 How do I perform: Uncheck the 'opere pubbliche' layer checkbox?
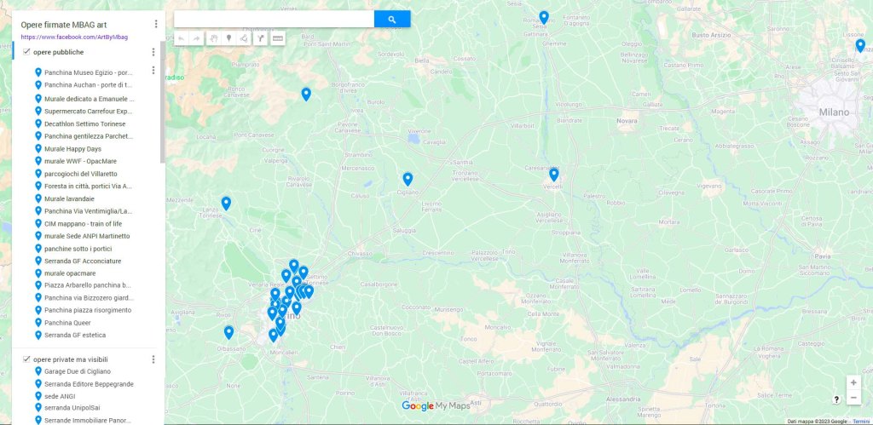point(27,52)
